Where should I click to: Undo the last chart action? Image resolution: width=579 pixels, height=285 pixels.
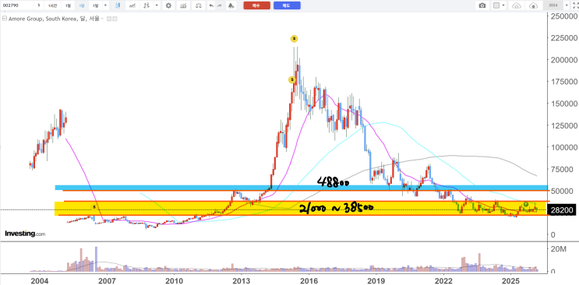(211, 5)
